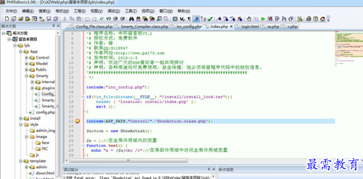Toggle show whitespace (¶) toolbar button
Screen dimensions: 363x179
[189, 19]
